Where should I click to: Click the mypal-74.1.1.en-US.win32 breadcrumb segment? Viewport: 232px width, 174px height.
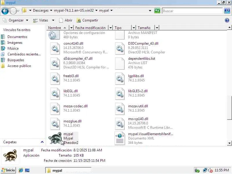[x=74, y=10]
